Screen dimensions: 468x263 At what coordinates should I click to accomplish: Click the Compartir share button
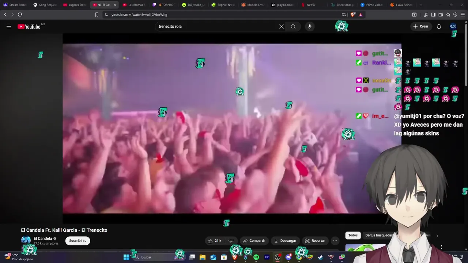click(254, 241)
